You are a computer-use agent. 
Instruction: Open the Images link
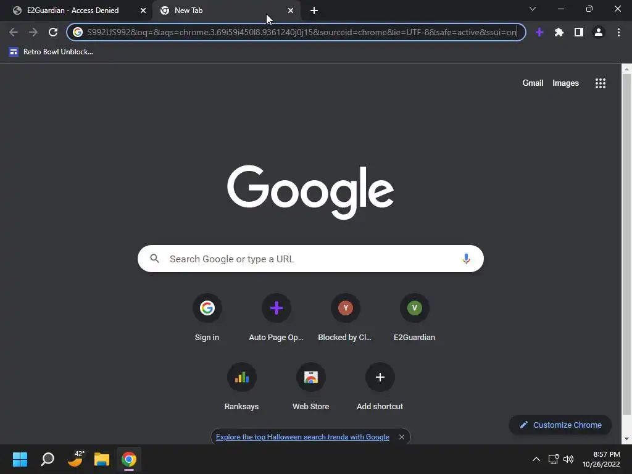pyautogui.click(x=565, y=83)
